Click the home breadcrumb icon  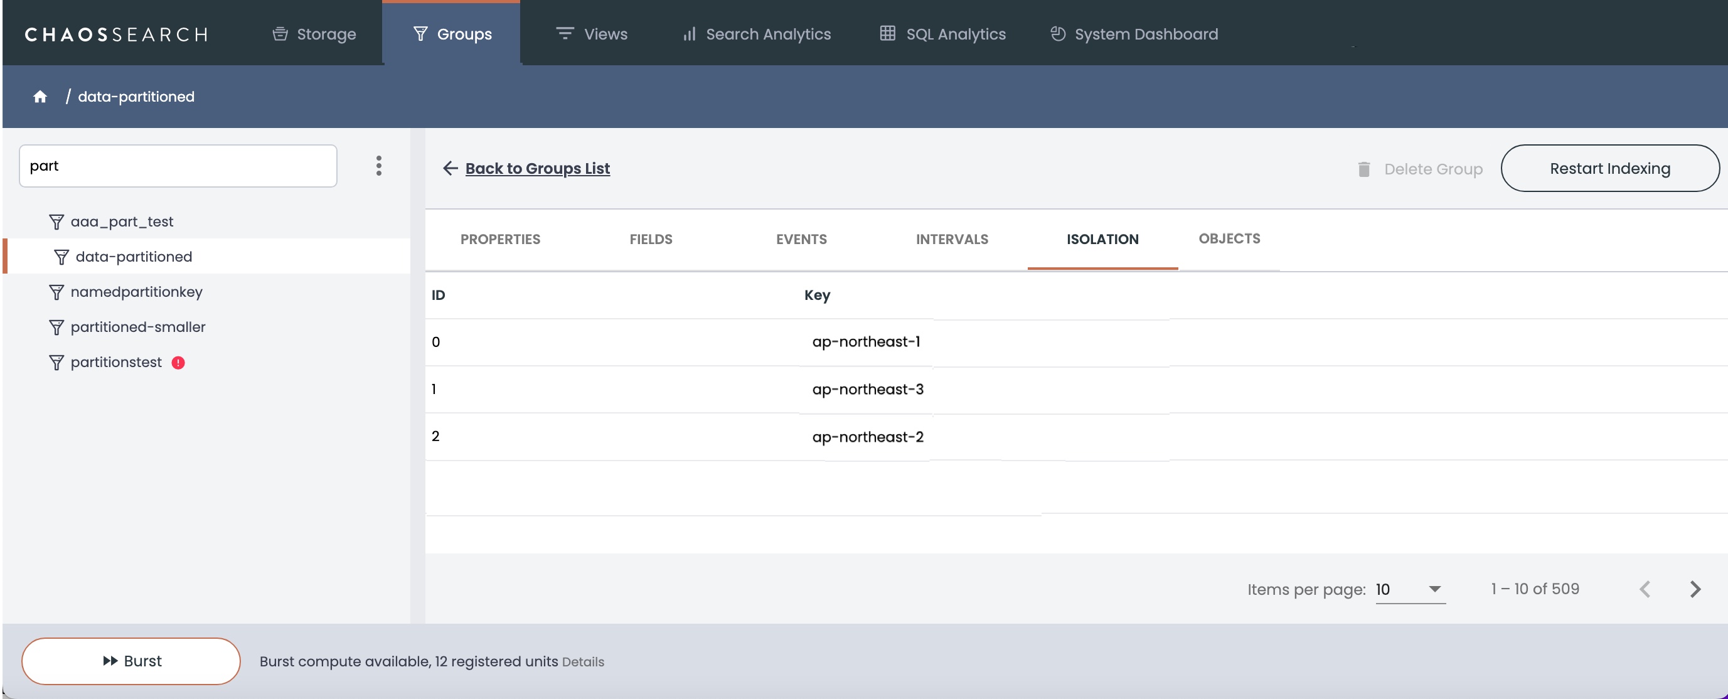pos(40,97)
